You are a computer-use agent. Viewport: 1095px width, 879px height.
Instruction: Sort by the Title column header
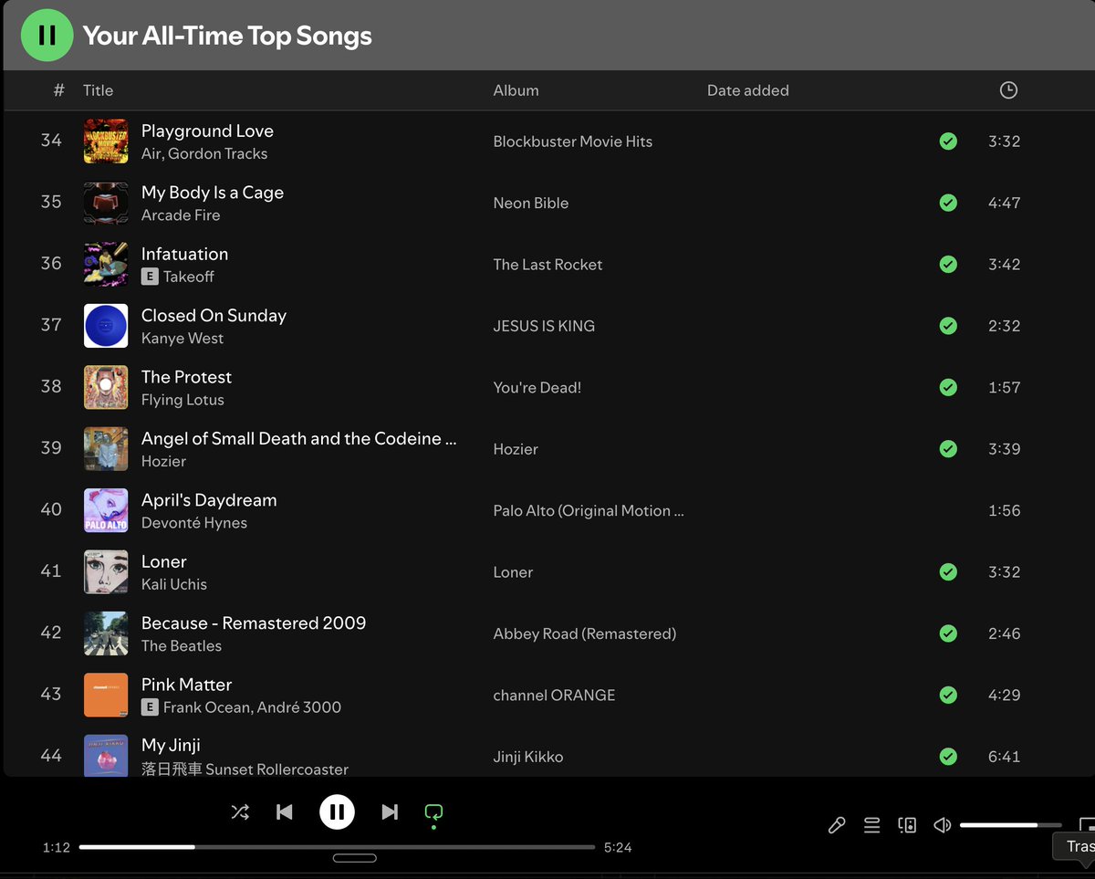(x=99, y=90)
